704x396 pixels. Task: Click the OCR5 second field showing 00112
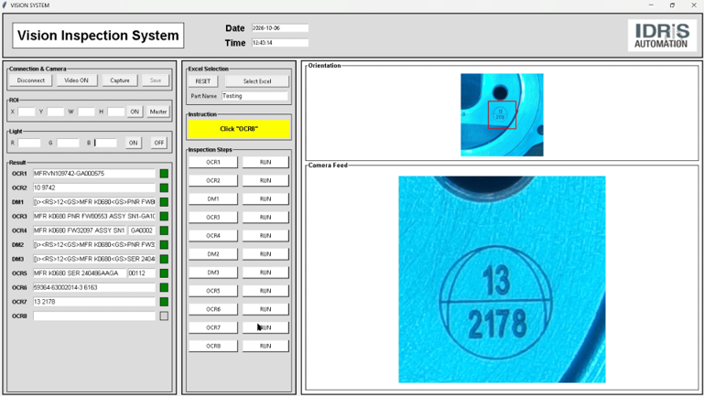pos(142,273)
